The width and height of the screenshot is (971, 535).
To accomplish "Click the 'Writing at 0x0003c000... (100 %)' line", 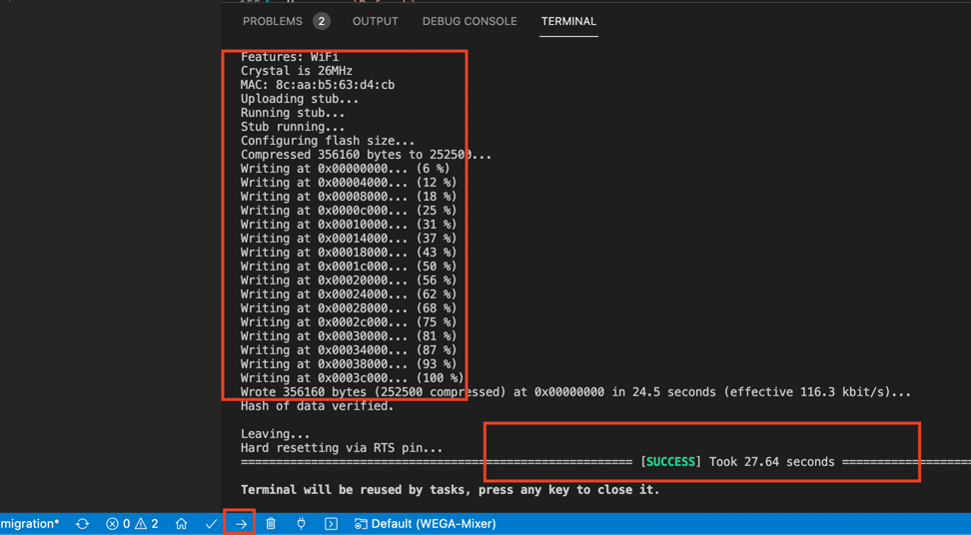I will click(x=352, y=378).
